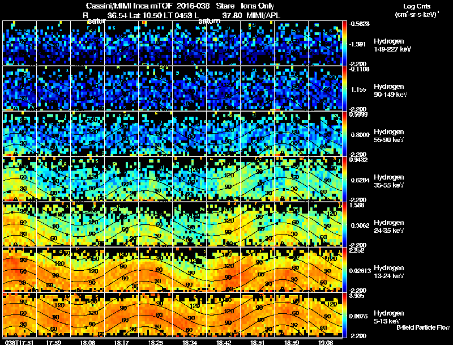Click the 0.02613 colorbar value

click(x=360, y=271)
